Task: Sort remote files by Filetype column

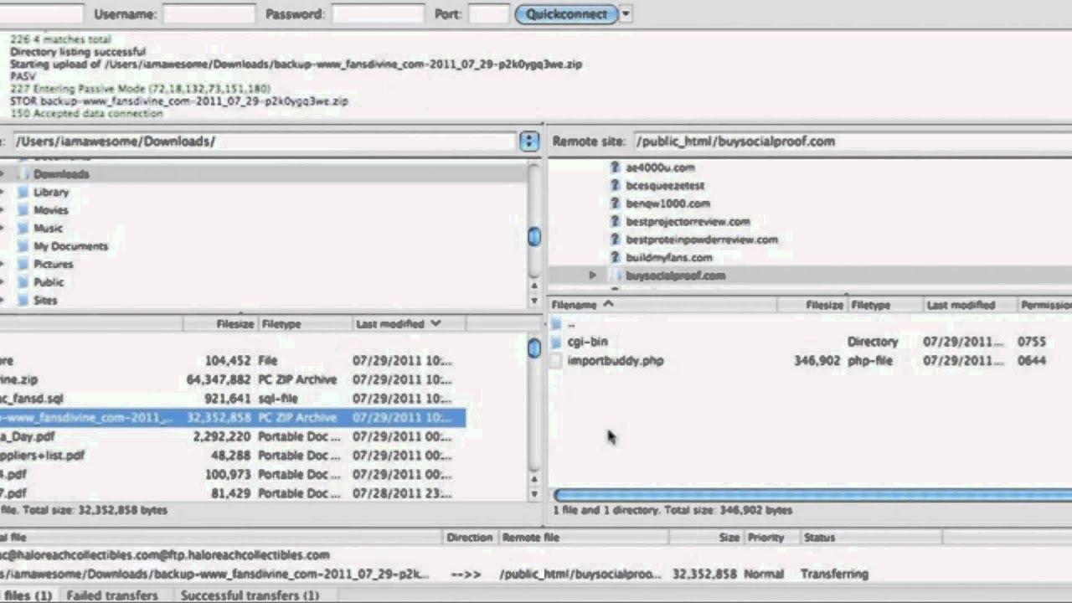Action: tap(885, 305)
